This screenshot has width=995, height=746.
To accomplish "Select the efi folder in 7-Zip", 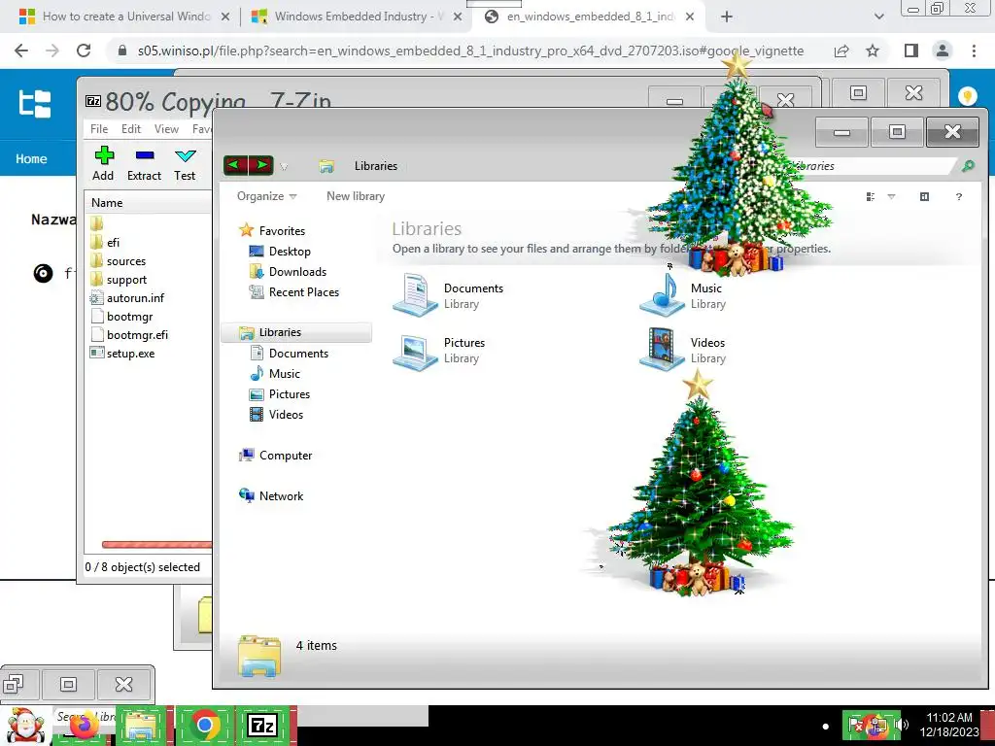I will (x=105, y=242).
